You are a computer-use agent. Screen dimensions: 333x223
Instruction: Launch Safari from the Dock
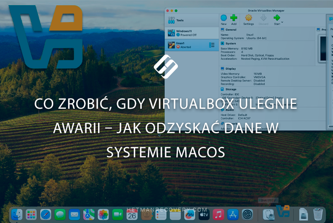[x=46, y=214]
